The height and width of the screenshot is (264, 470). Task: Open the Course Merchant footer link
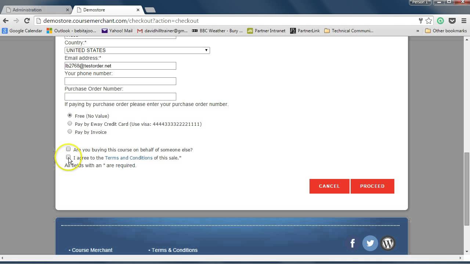[92, 250]
